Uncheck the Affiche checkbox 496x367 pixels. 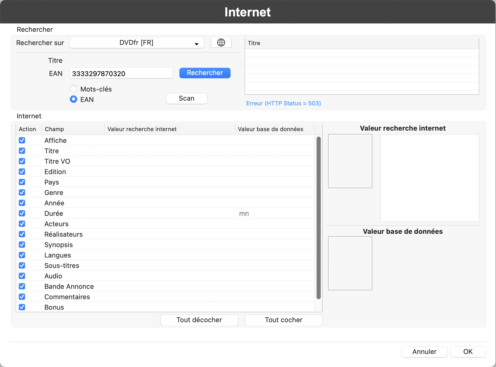click(22, 140)
